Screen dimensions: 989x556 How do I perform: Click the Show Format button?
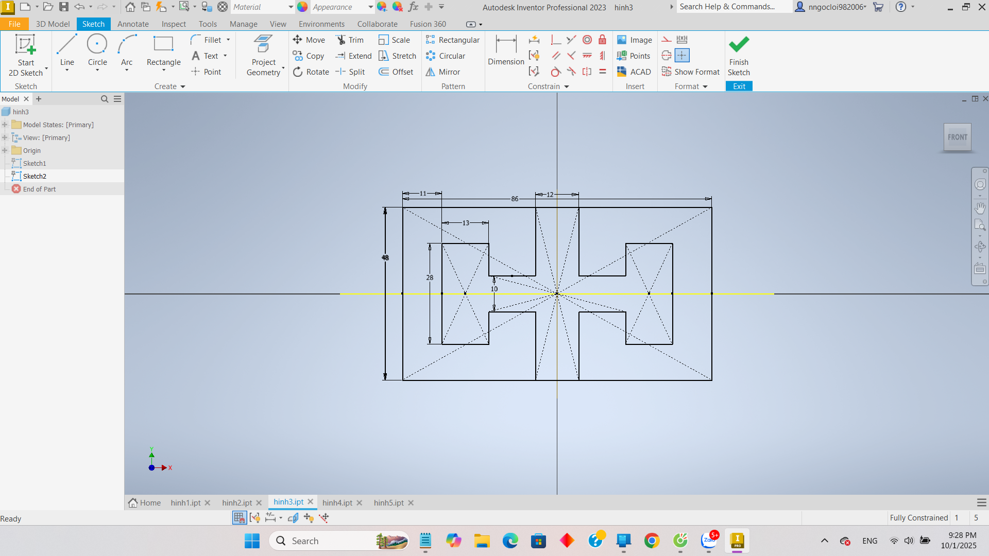tap(690, 72)
